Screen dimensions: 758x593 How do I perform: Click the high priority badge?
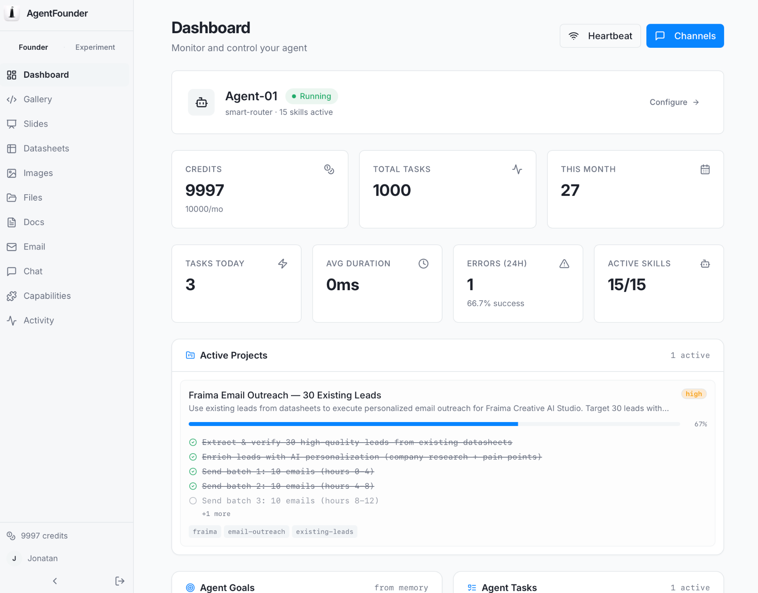point(694,394)
